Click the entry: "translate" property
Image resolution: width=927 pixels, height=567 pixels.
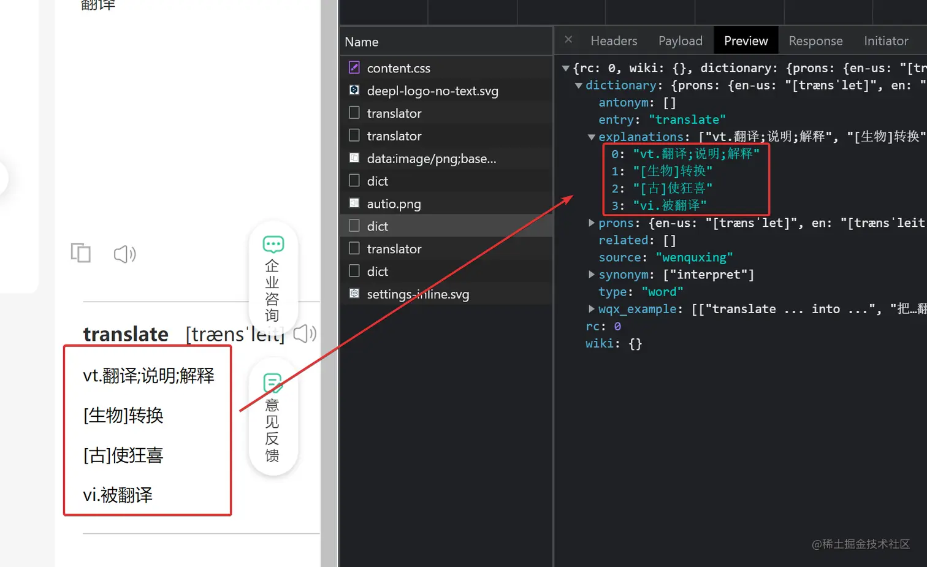pyautogui.click(x=662, y=120)
